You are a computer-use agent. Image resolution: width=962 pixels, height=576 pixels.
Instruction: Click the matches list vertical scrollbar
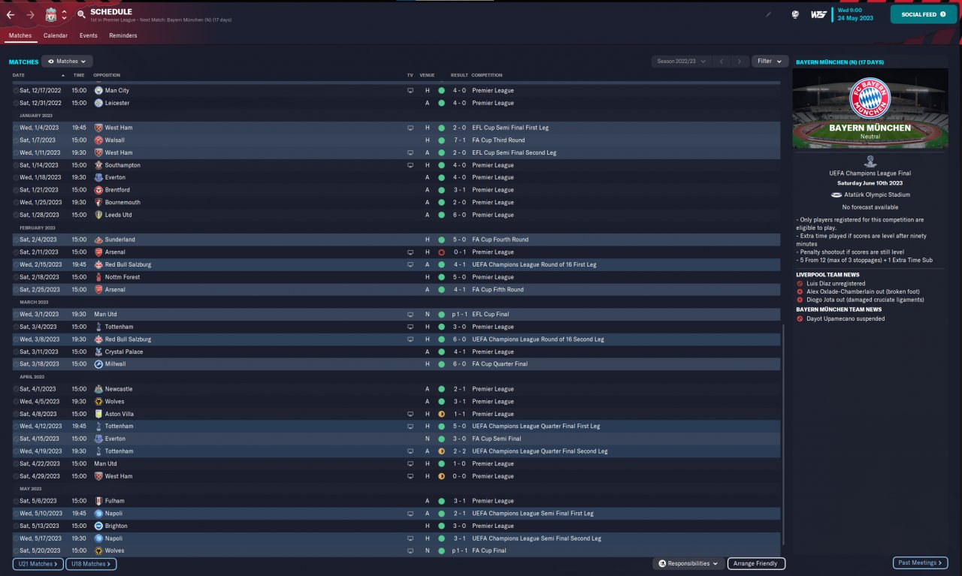[783, 434]
